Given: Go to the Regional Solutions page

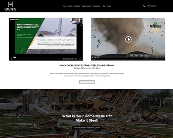Looking at the screenshot, I should click(x=86, y=6).
